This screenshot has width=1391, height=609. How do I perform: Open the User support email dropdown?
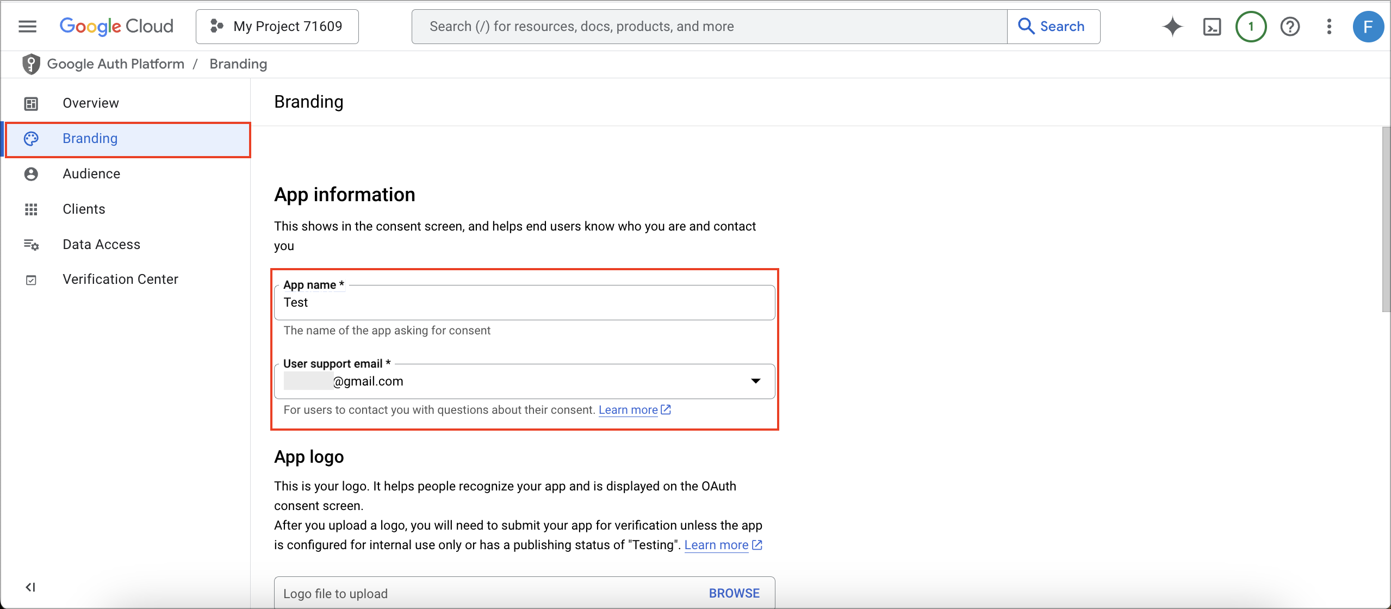tap(524, 381)
